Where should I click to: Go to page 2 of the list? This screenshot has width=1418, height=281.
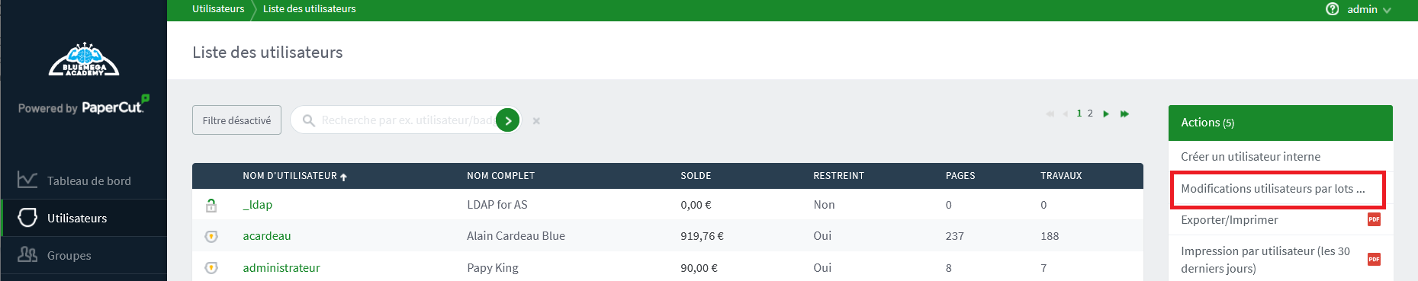(x=1090, y=113)
